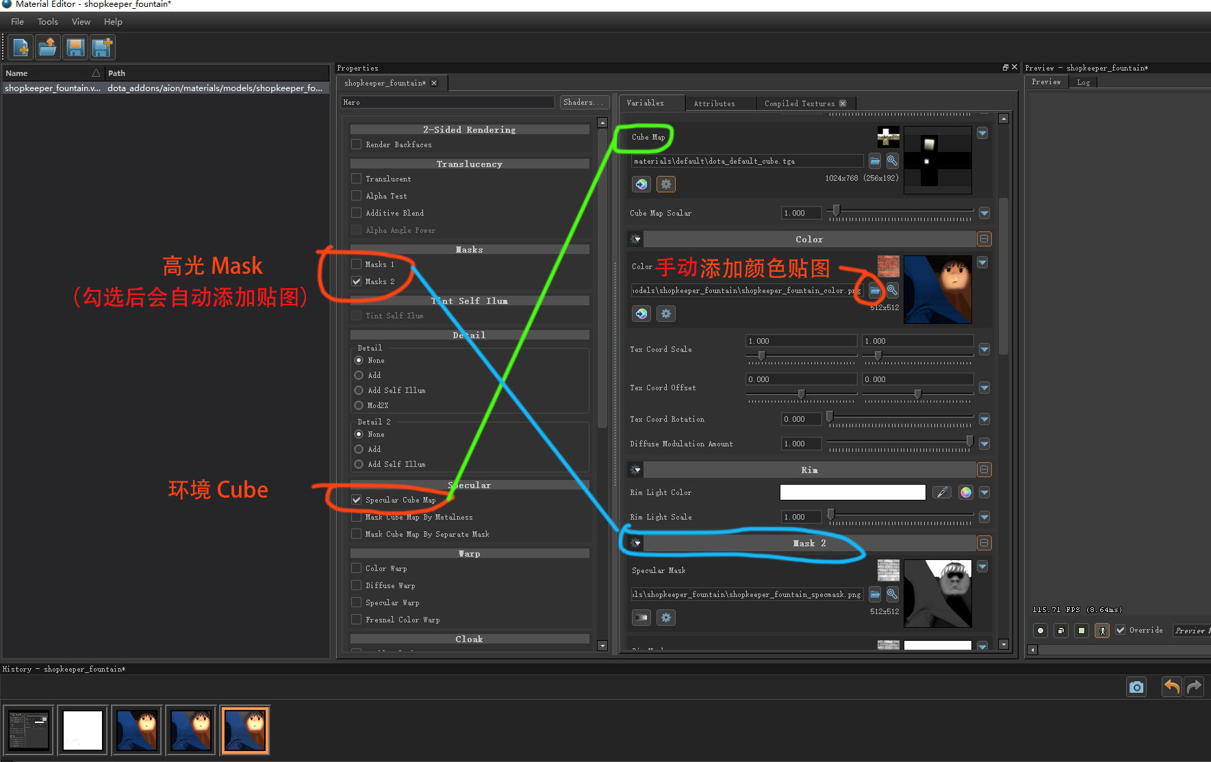This screenshot has width=1211, height=762.
Task: Disable the Specular Cube Map checkbox
Action: 356,499
